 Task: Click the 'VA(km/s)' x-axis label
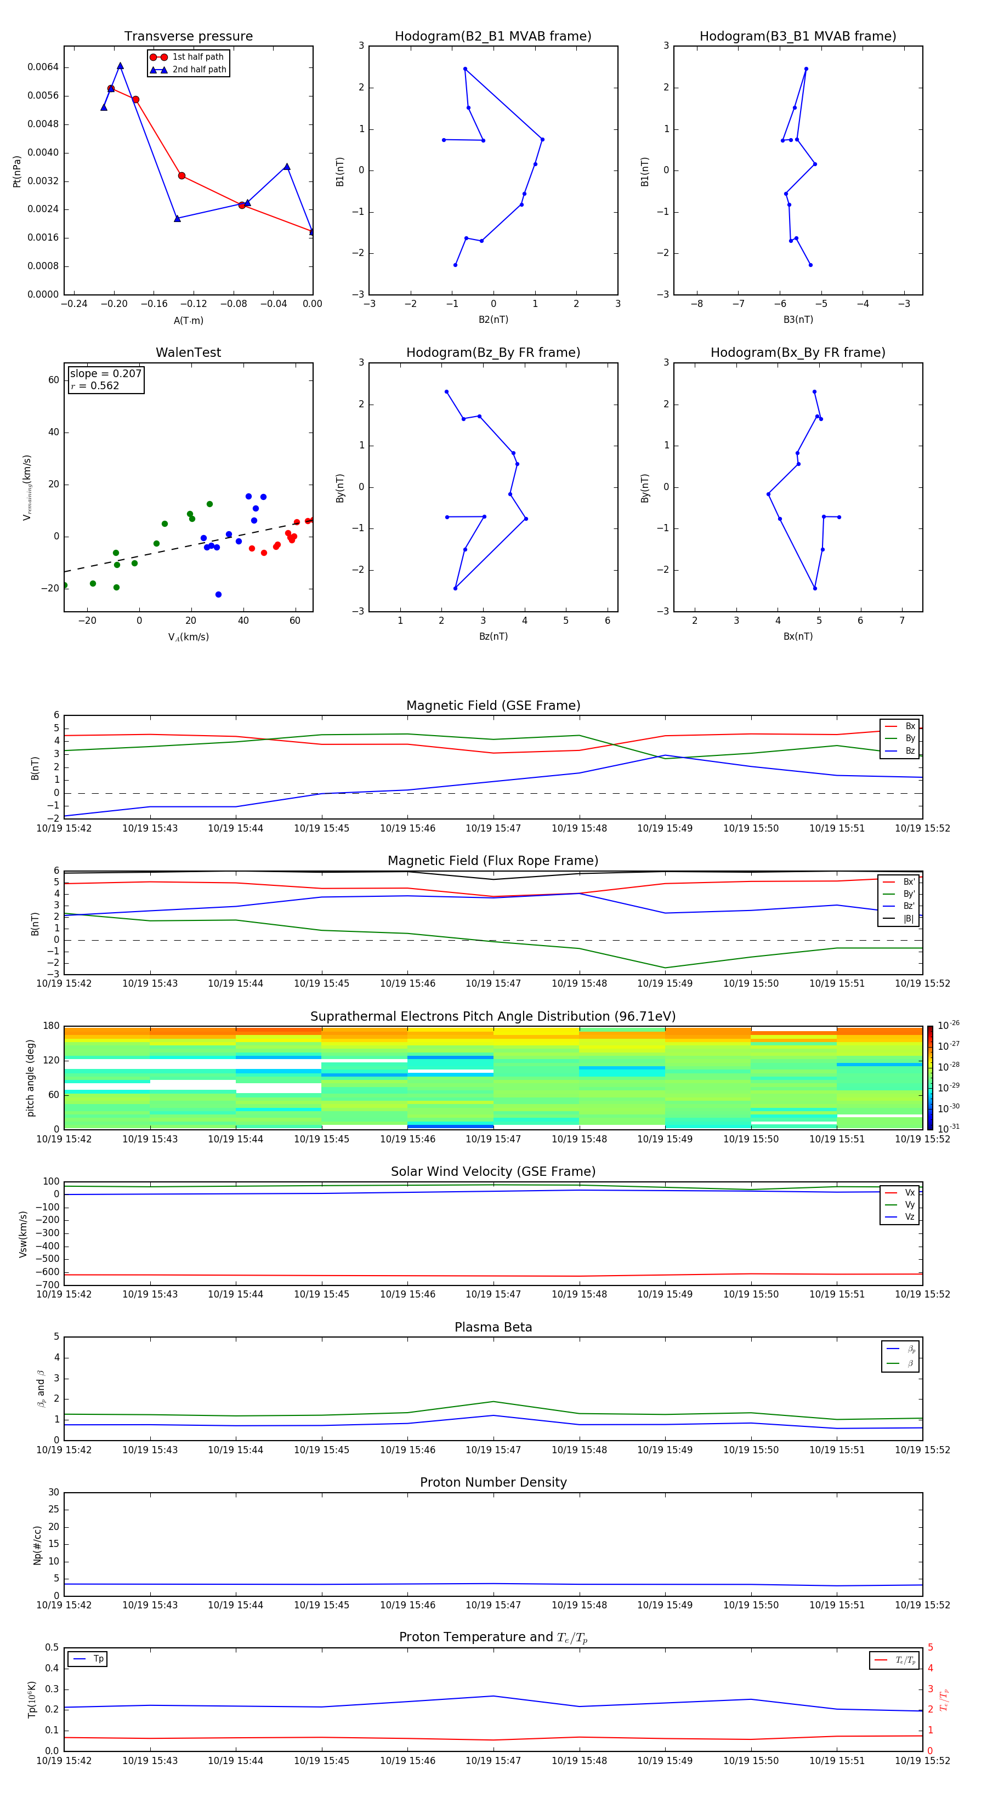(x=188, y=637)
